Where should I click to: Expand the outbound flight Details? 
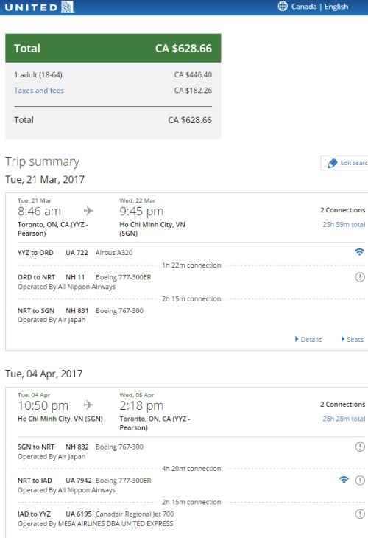(308, 339)
